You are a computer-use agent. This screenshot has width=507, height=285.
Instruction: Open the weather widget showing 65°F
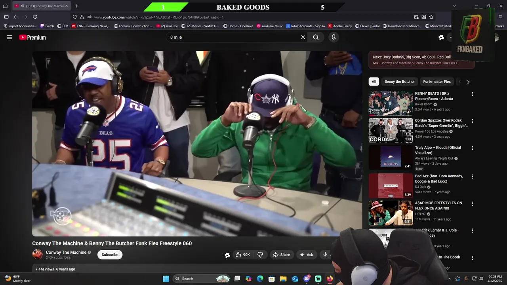click(17, 279)
